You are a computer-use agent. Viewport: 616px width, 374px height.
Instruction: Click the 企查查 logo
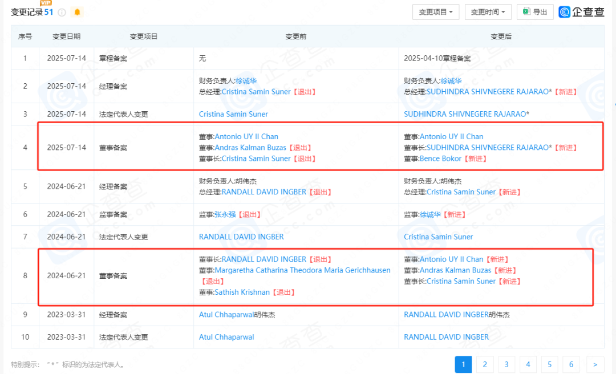[x=581, y=12]
